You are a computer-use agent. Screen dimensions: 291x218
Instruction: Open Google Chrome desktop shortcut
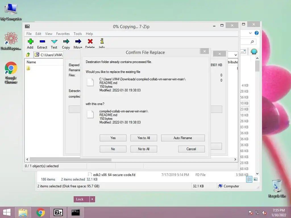coord(11,73)
